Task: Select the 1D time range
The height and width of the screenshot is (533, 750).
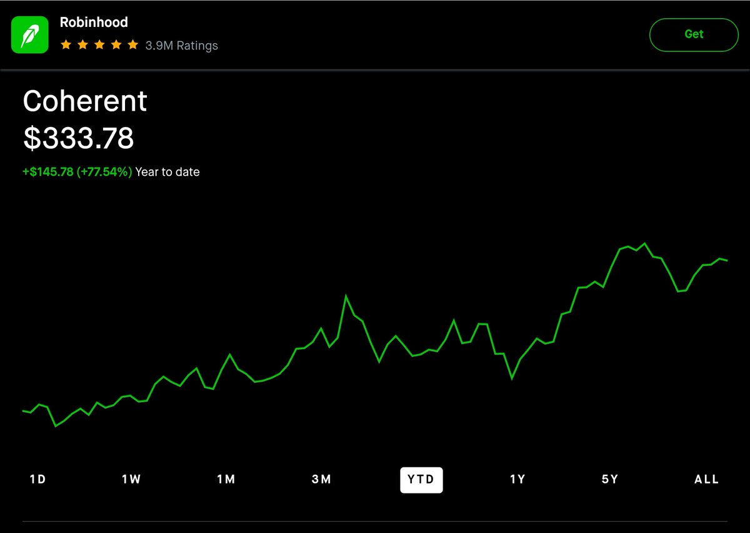Action: [38, 480]
